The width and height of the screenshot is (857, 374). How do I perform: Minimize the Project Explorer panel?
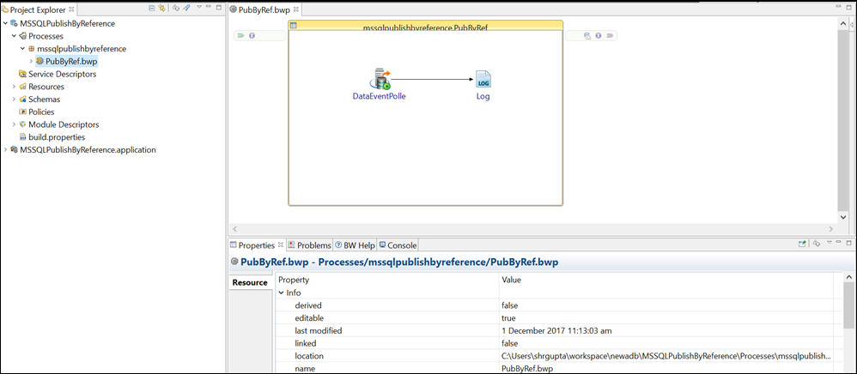(x=209, y=8)
